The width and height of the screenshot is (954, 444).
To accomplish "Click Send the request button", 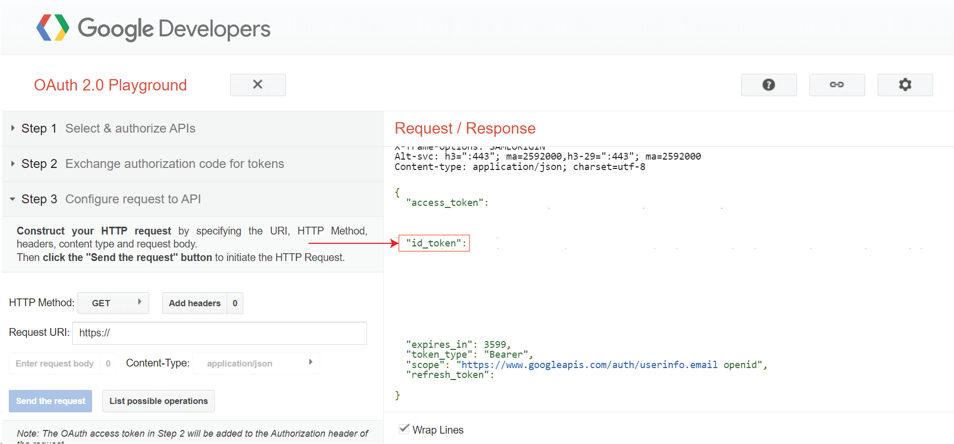I will [50, 401].
